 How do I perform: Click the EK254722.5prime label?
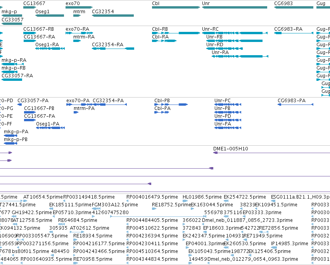(245, 197)
